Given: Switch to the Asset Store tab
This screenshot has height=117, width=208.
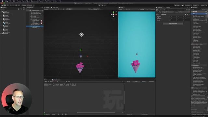Looking at the screenshot, I should pos(55,7).
